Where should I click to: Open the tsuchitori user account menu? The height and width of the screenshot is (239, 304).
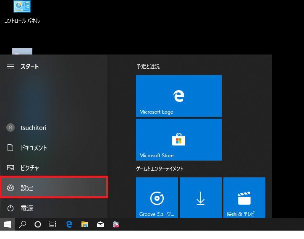[34, 127]
